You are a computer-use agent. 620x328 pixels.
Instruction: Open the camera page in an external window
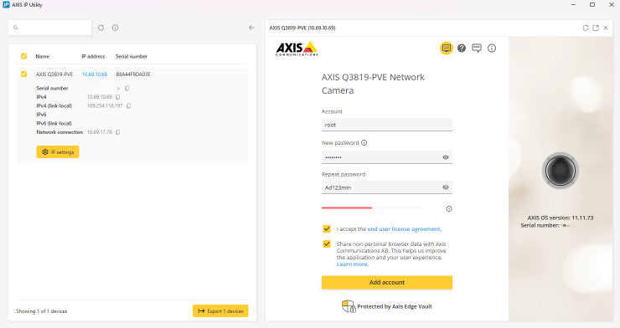coord(596,28)
